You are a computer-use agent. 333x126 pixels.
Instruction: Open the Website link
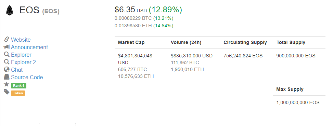pyautogui.click(x=21, y=40)
